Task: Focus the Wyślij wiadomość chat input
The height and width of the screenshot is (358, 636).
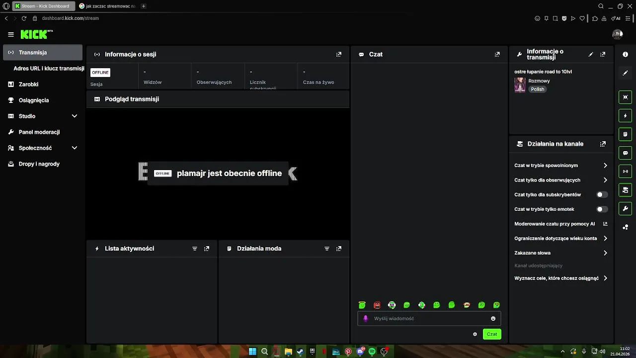Action: click(429, 319)
